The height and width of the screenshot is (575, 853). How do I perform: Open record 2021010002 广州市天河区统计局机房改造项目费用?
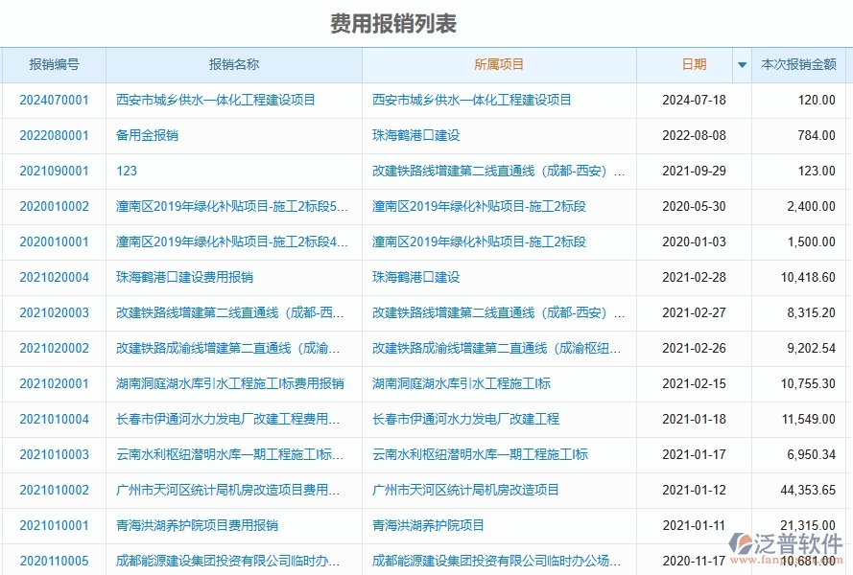(52, 490)
